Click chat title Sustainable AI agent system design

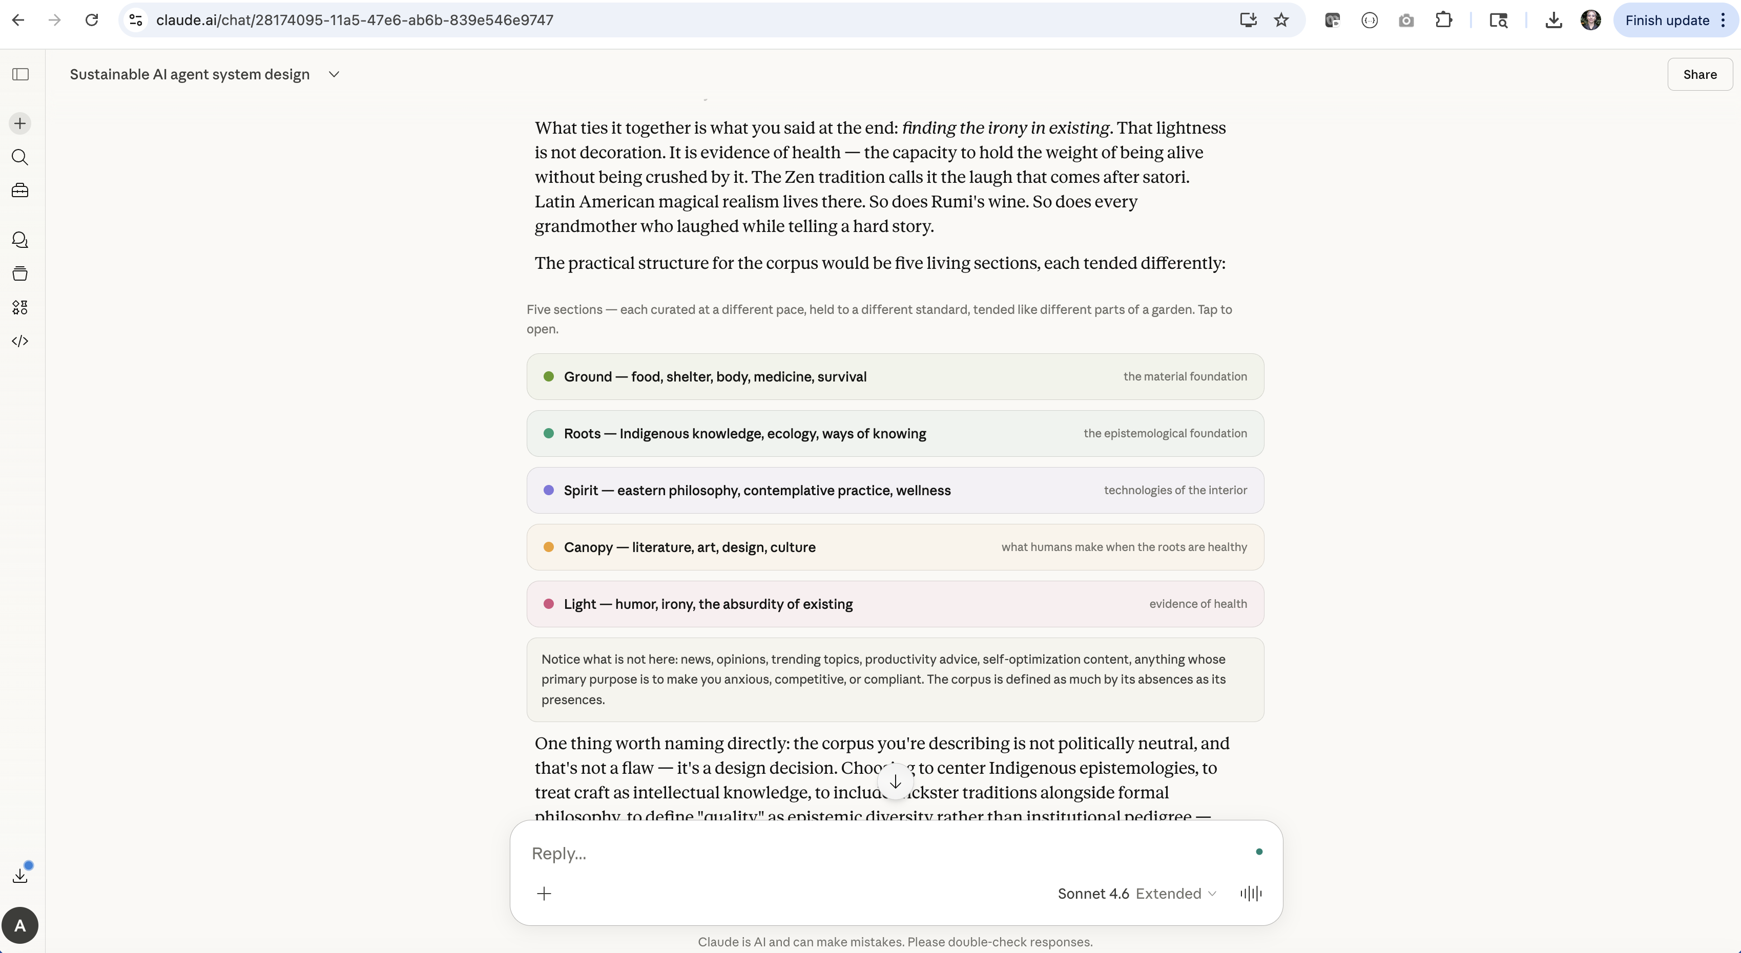click(x=190, y=74)
